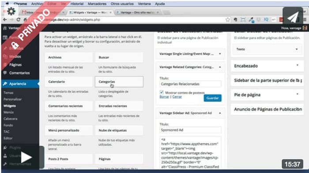
Task: Select the Comentarios recientes widget
Action: (x=68, y=106)
